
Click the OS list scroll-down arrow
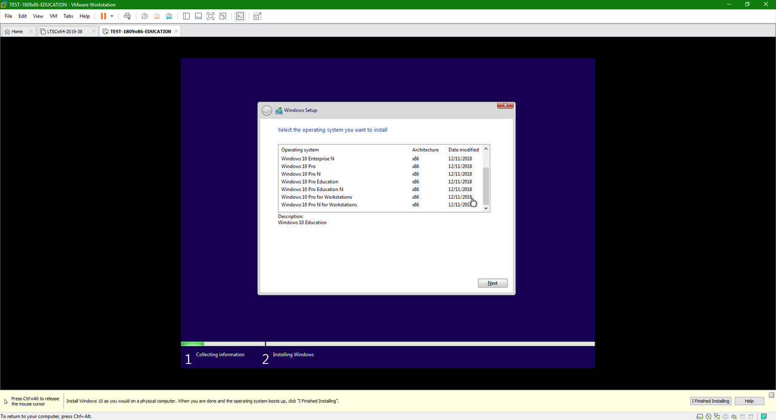click(486, 208)
